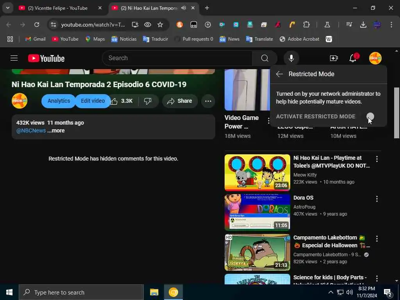Viewport: 400px width, 300px height.
Task: Open the Analytics button
Action: pos(59,101)
